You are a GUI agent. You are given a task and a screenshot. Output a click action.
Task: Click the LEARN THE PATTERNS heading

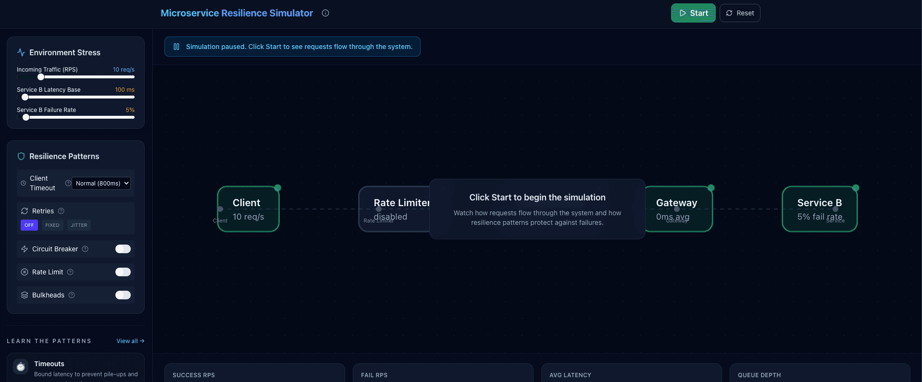[49, 341]
